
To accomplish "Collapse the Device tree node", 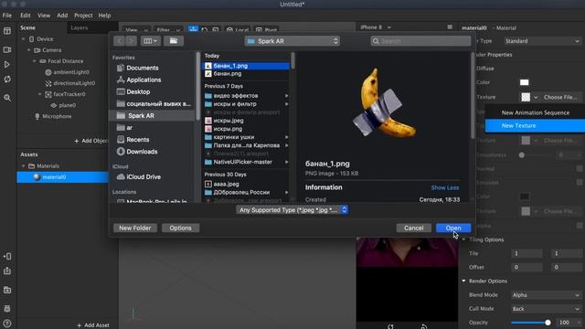I will [x=24, y=39].
